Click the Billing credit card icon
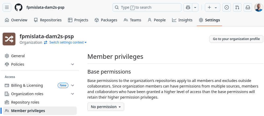This screenshot has height=116, width=264. [7, 85]
